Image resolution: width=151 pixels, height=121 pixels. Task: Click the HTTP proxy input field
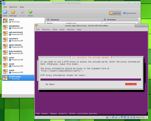[x=91, y=80]
